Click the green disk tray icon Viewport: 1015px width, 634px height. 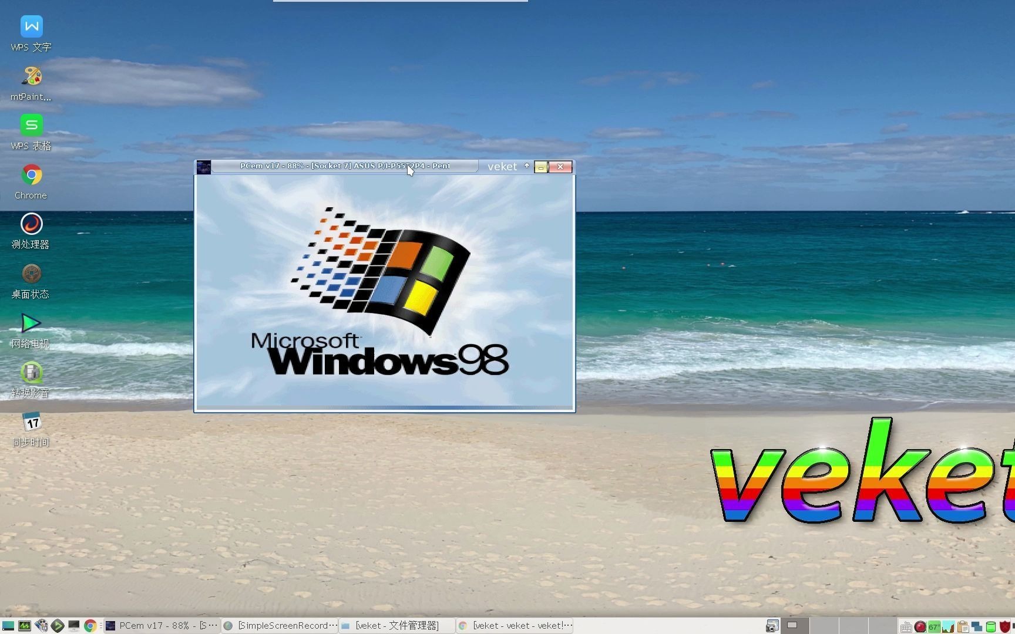[990, 627]
